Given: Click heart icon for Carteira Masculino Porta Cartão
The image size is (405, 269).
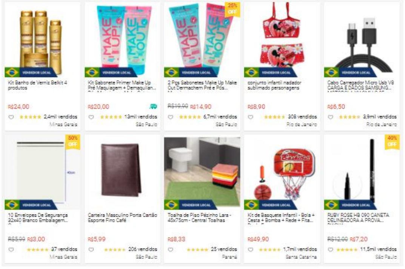Looking at the screenshot, I should point(91,249).
